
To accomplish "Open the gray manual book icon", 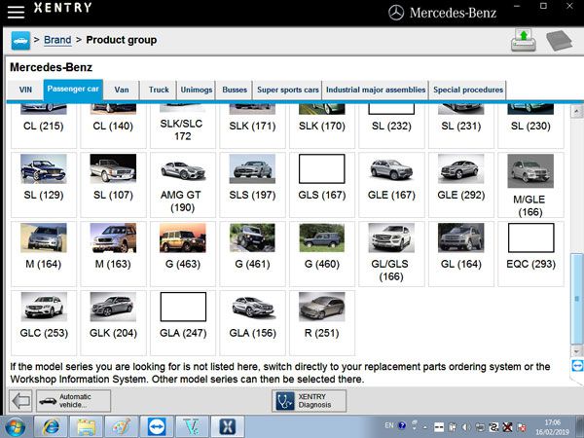I will [560, 40].
